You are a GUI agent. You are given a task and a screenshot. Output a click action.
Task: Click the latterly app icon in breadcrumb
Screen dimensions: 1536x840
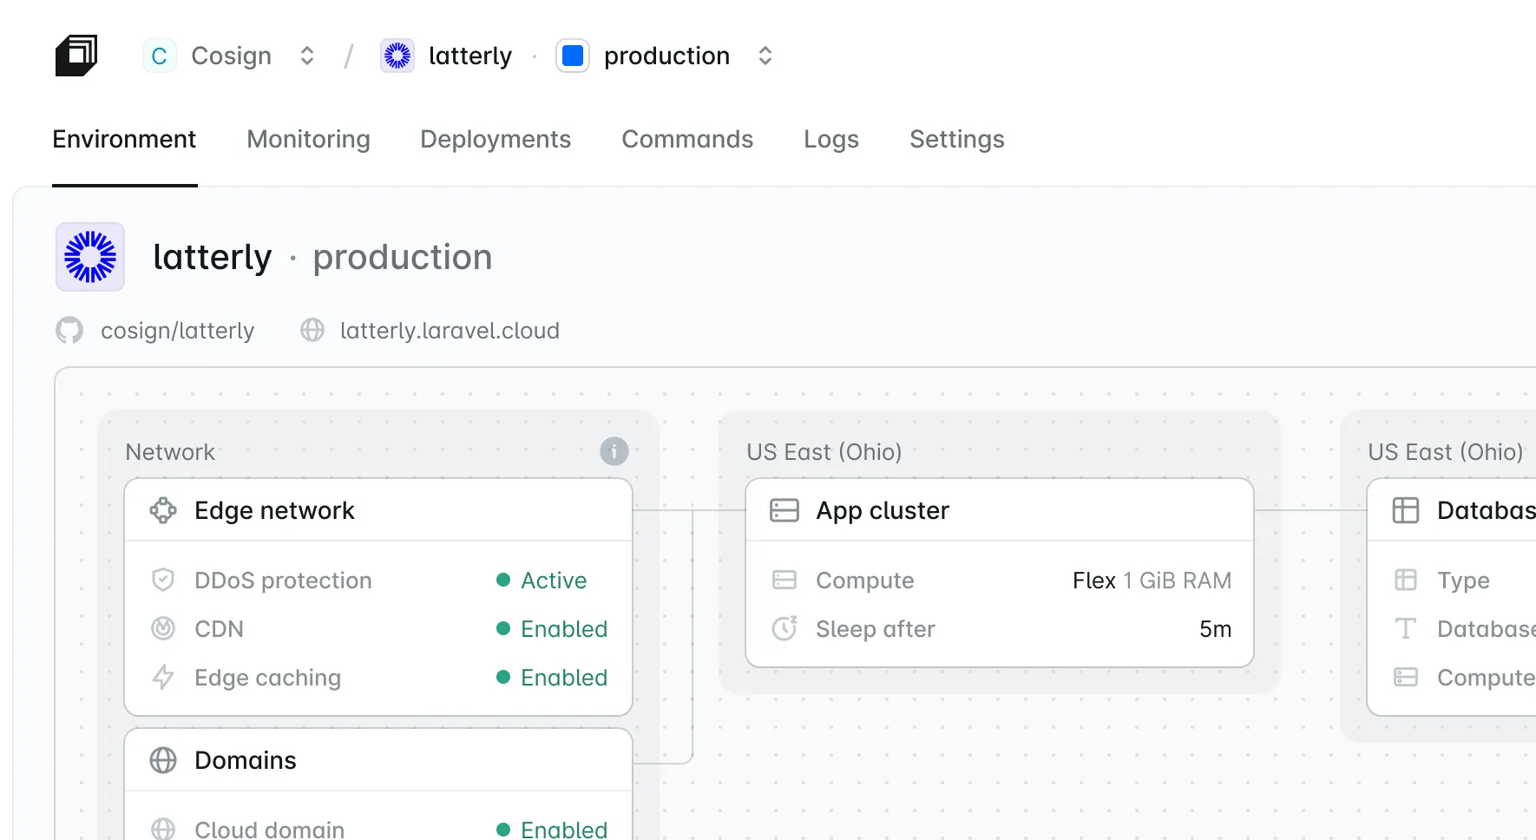pos(397,56)
